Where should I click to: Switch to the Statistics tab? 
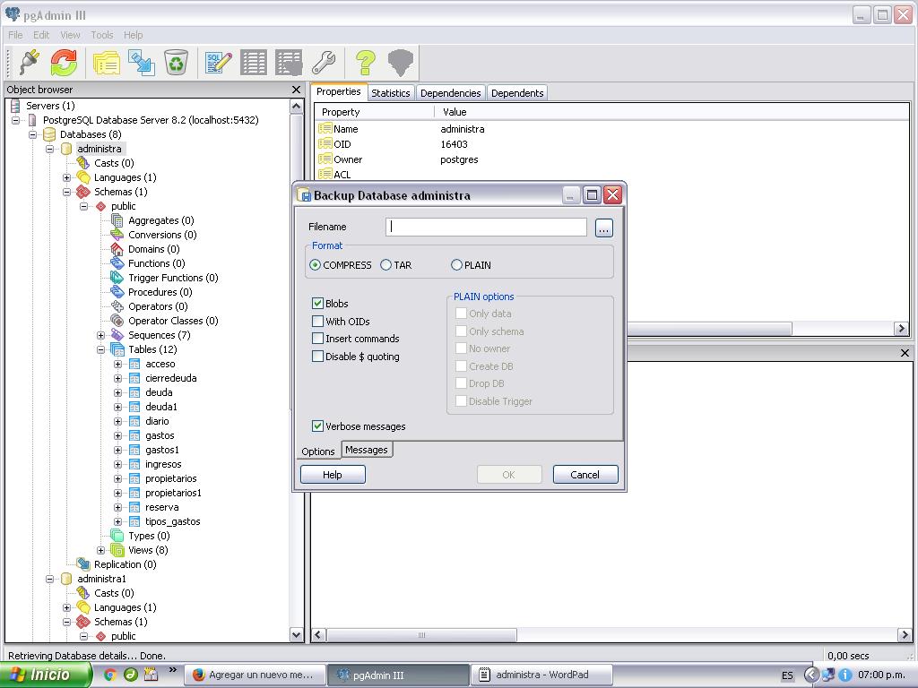click(391, 93)
